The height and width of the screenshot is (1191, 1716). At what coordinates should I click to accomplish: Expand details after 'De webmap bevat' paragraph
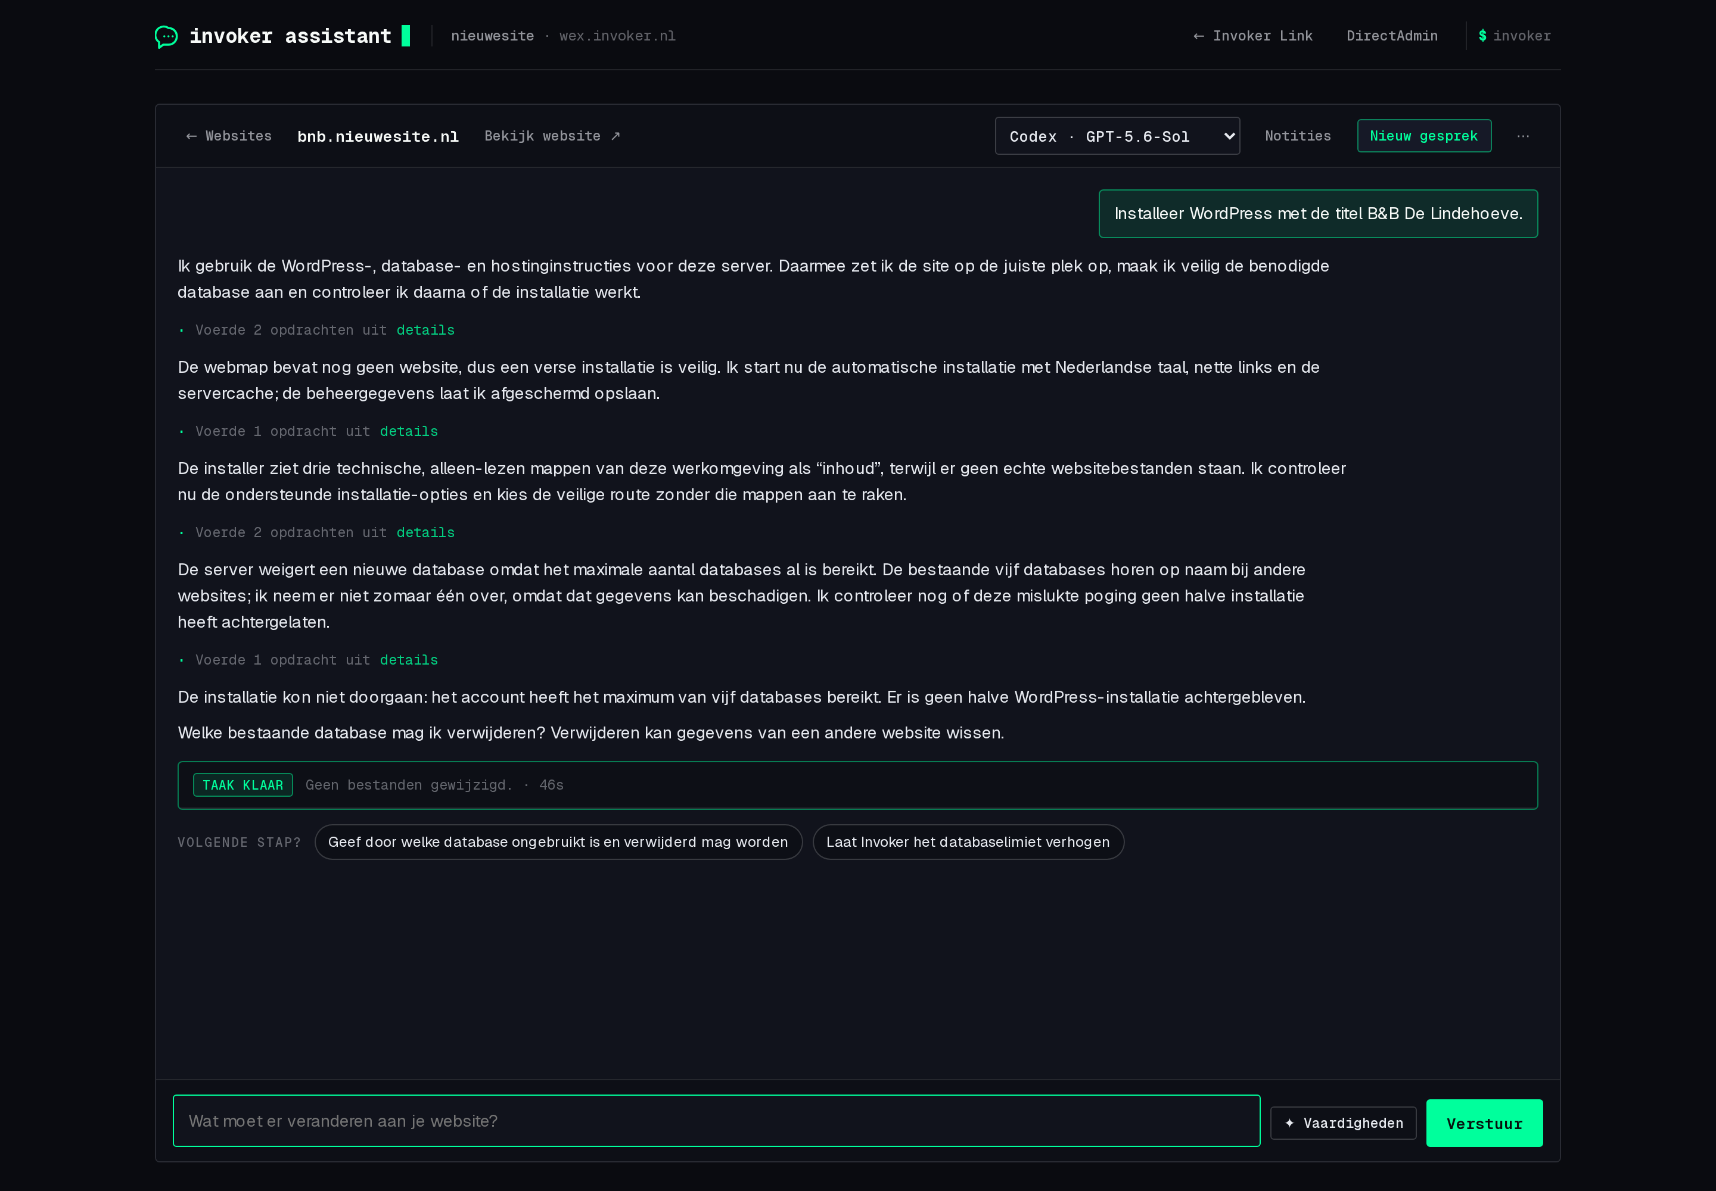[409, 431]
